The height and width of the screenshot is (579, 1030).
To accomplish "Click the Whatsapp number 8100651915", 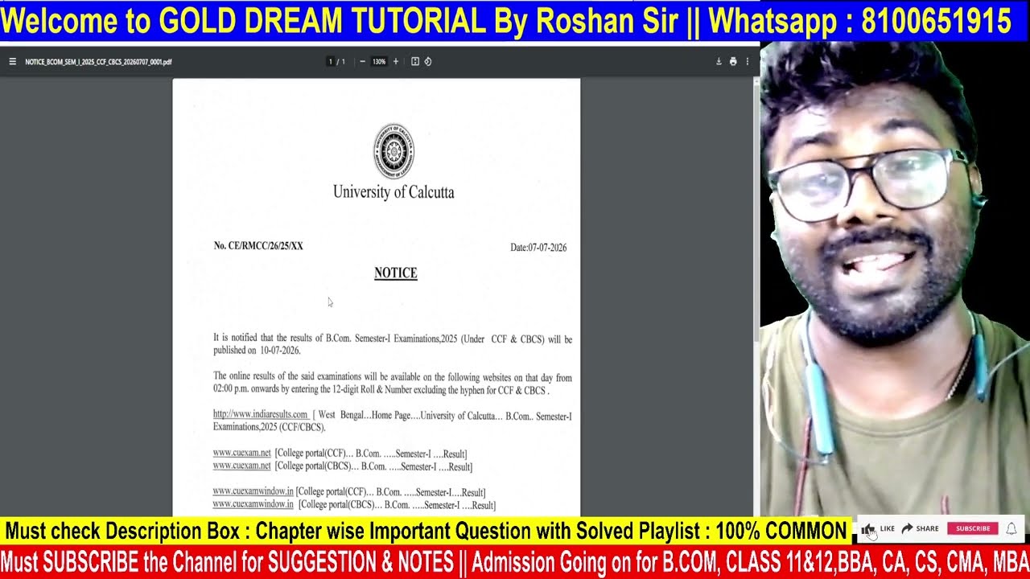I will [936, 21].
